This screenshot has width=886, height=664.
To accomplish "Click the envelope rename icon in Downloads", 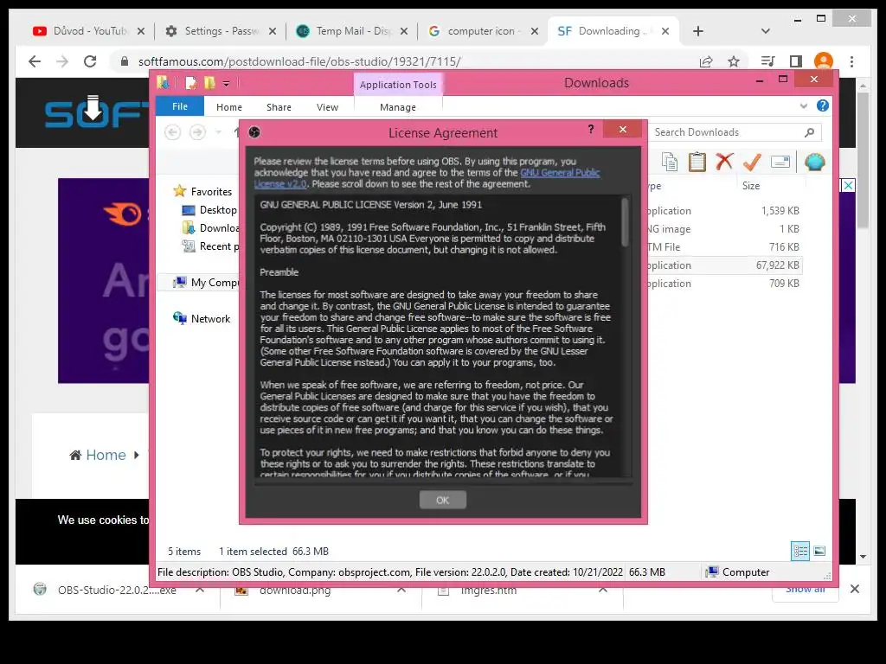I will coord(780,162).
